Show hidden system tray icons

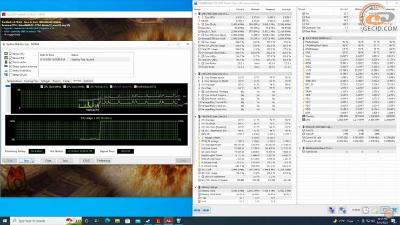tap(358, 221)
